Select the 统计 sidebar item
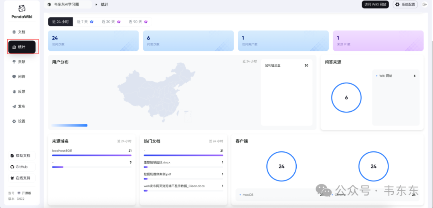This screenshot has height=208, width=433. 22,47
